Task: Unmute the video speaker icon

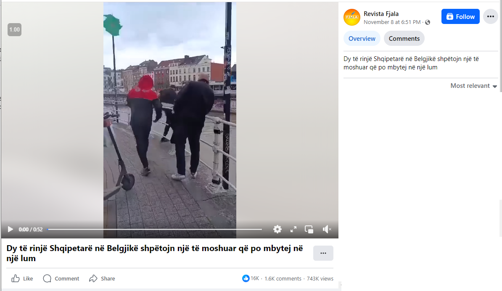Action: tap(327, 229)
